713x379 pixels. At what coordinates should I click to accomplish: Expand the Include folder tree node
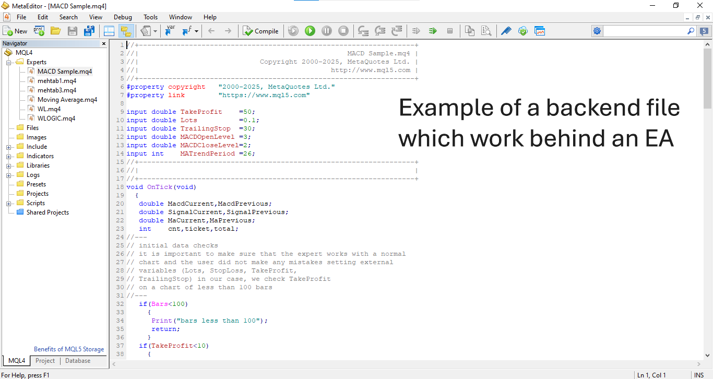coord(9,147)
